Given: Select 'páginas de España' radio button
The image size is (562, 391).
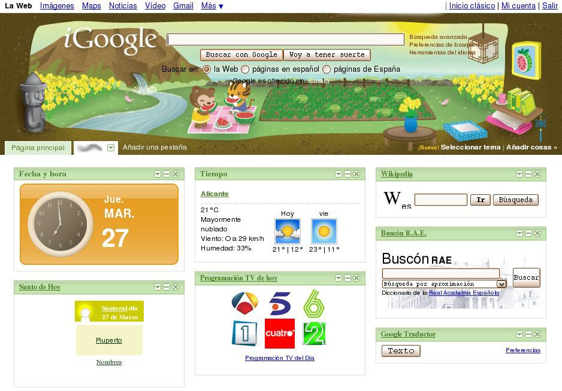Looking at the screenshot, I should pyautogui.click(x=327, y=69).
